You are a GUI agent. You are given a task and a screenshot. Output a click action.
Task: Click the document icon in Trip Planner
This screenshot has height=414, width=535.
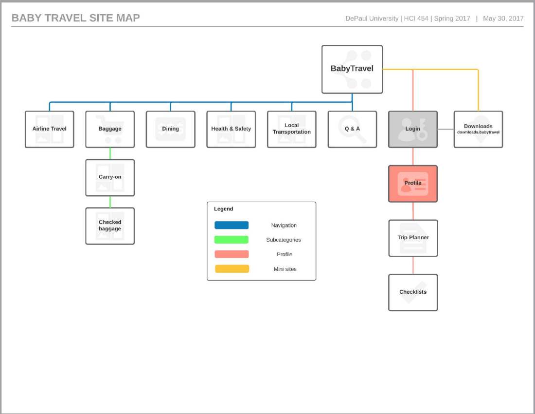[413, 238]
